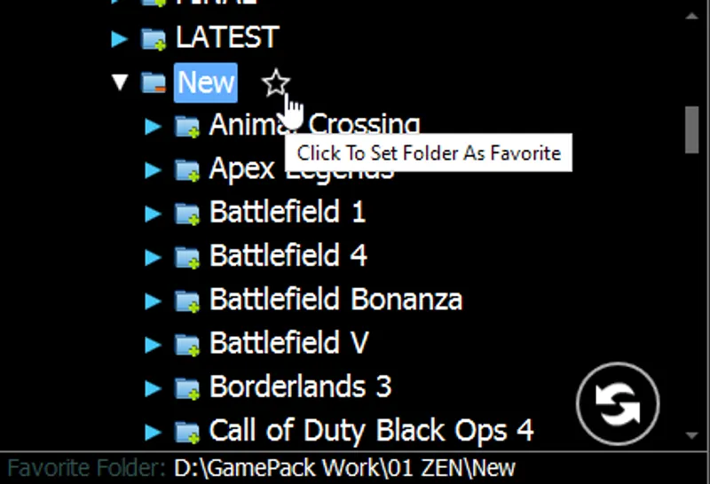Click the scrollbar down arrow
This screenshot has height=484, width=710.
(691, 435)
